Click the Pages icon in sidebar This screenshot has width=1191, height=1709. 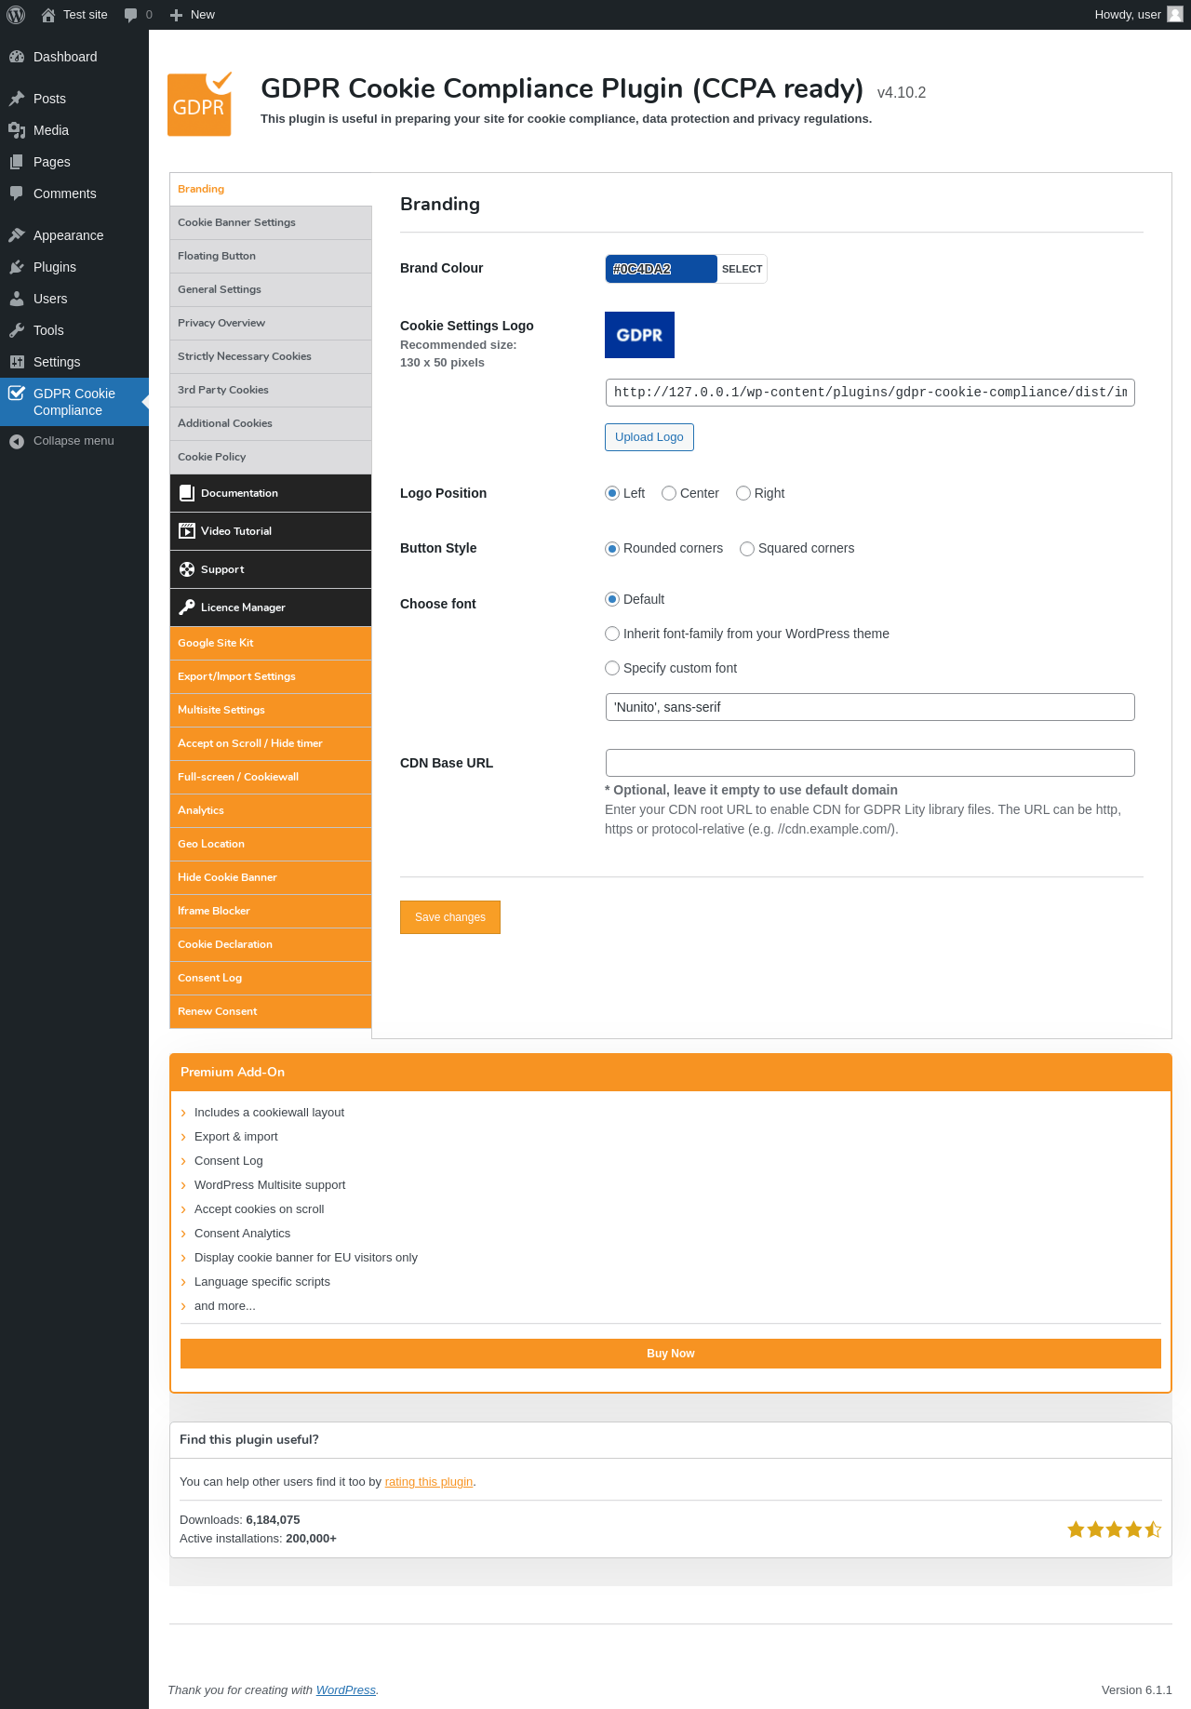17,162
